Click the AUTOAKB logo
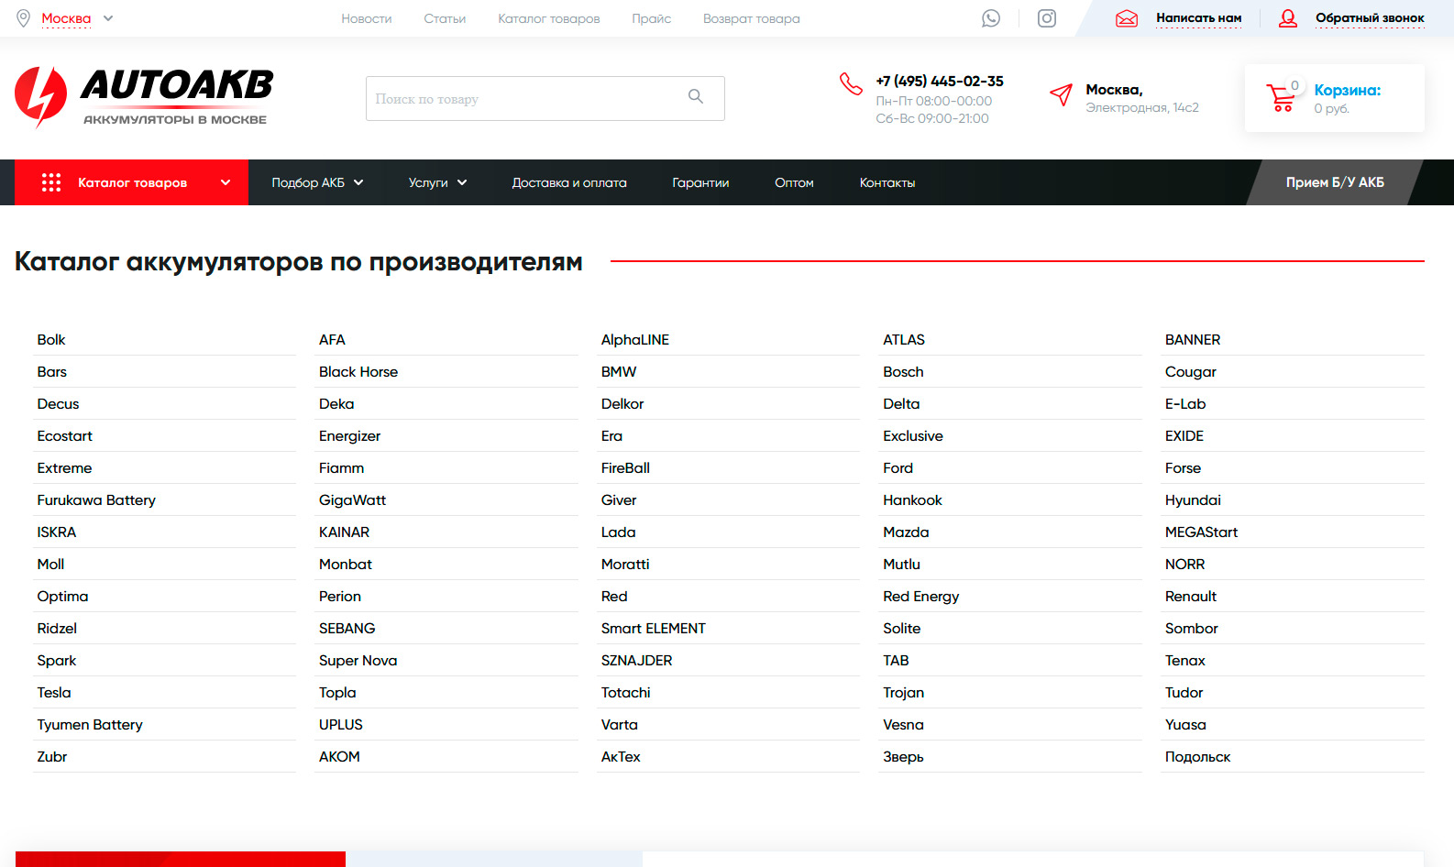 [144, 97]
